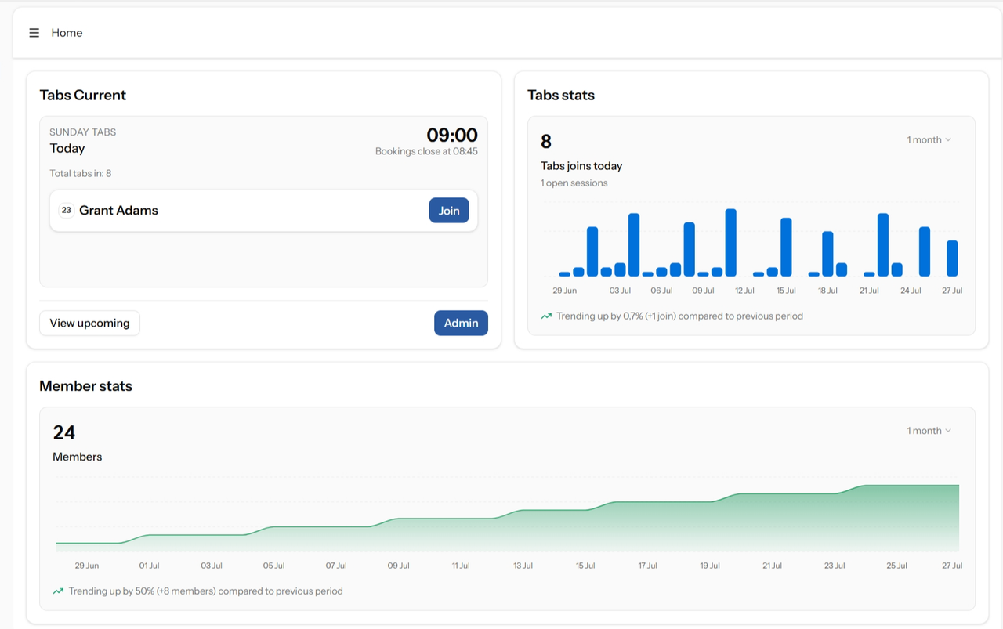Screen dimensions: 1003x629
Task: Click the 'Tabs joins today' label
Action: tap(581, 166)
